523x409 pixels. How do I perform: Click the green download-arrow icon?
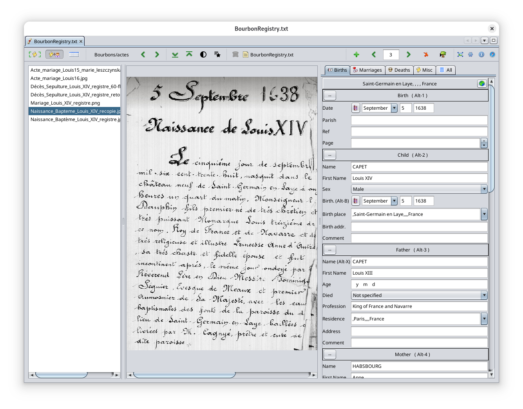pyautogui.click(x=175, y=54)
